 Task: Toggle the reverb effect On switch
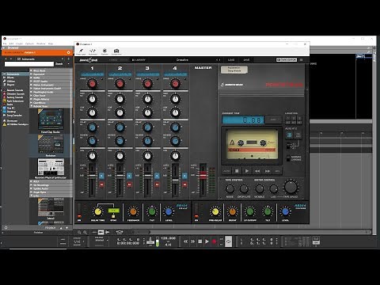coord(196,211)
